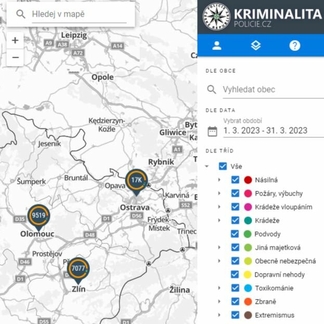Click the Olomouc 9519 cluster marker

tap(39, 215)
